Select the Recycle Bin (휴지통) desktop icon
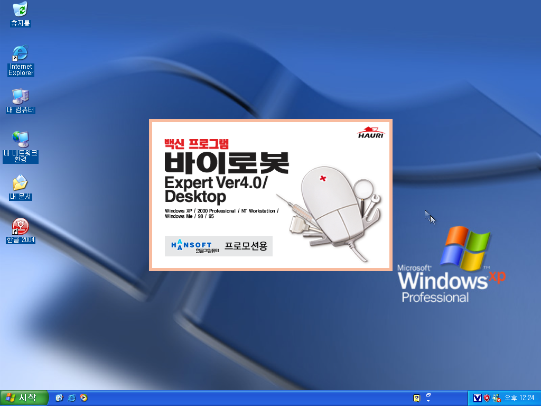The image size is (541, 406). point(21,14)
